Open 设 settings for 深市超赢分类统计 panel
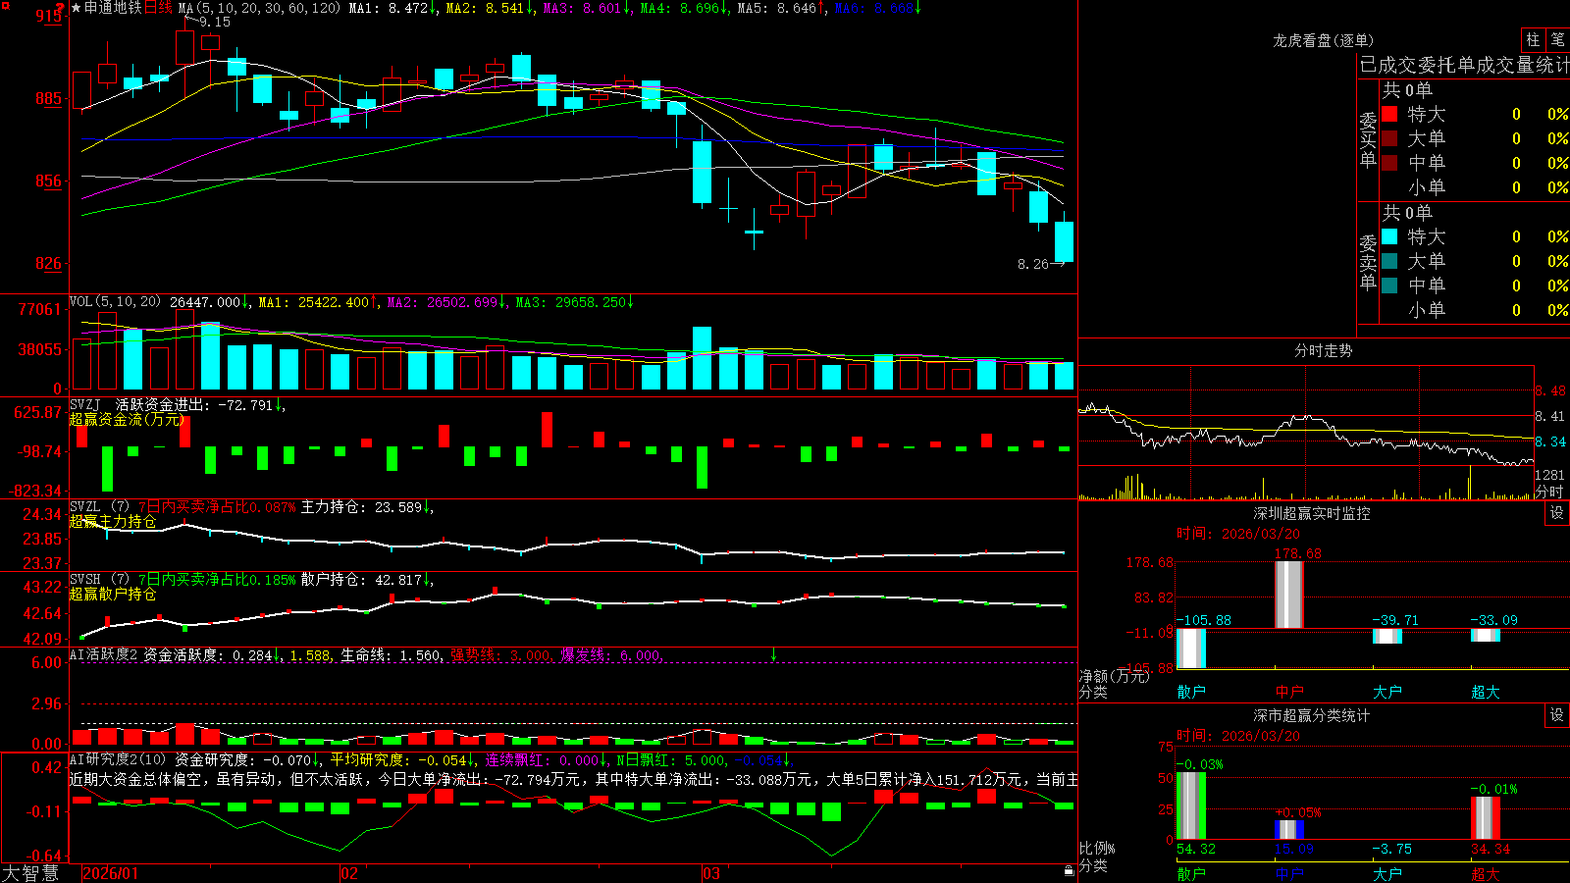The height and width of the screenshot is (883, 1570). pos(1557,715)
